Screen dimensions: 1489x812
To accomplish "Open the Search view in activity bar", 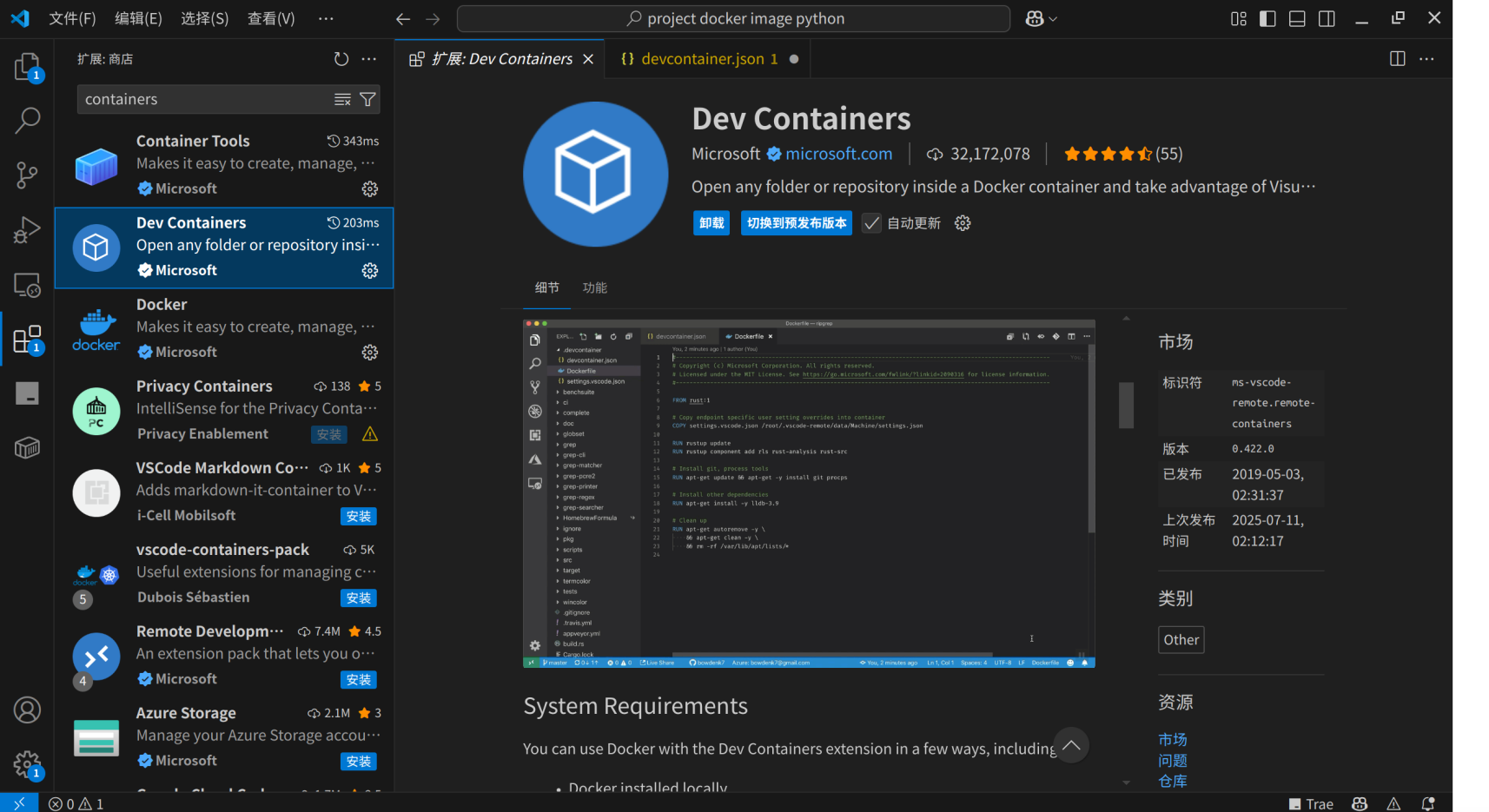I will tap(27, 121).
